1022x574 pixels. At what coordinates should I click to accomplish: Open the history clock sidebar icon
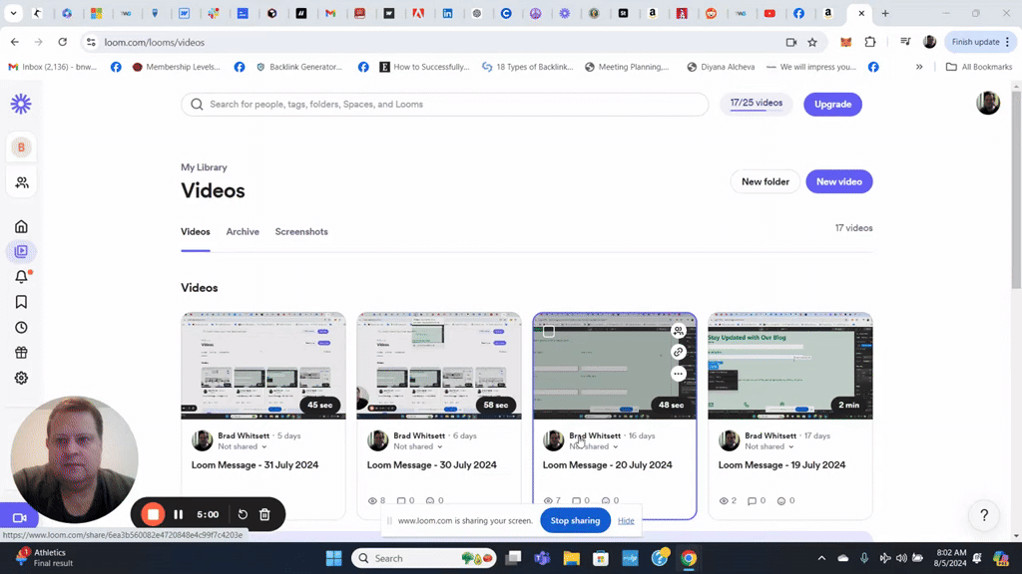(x=22, y=327)
